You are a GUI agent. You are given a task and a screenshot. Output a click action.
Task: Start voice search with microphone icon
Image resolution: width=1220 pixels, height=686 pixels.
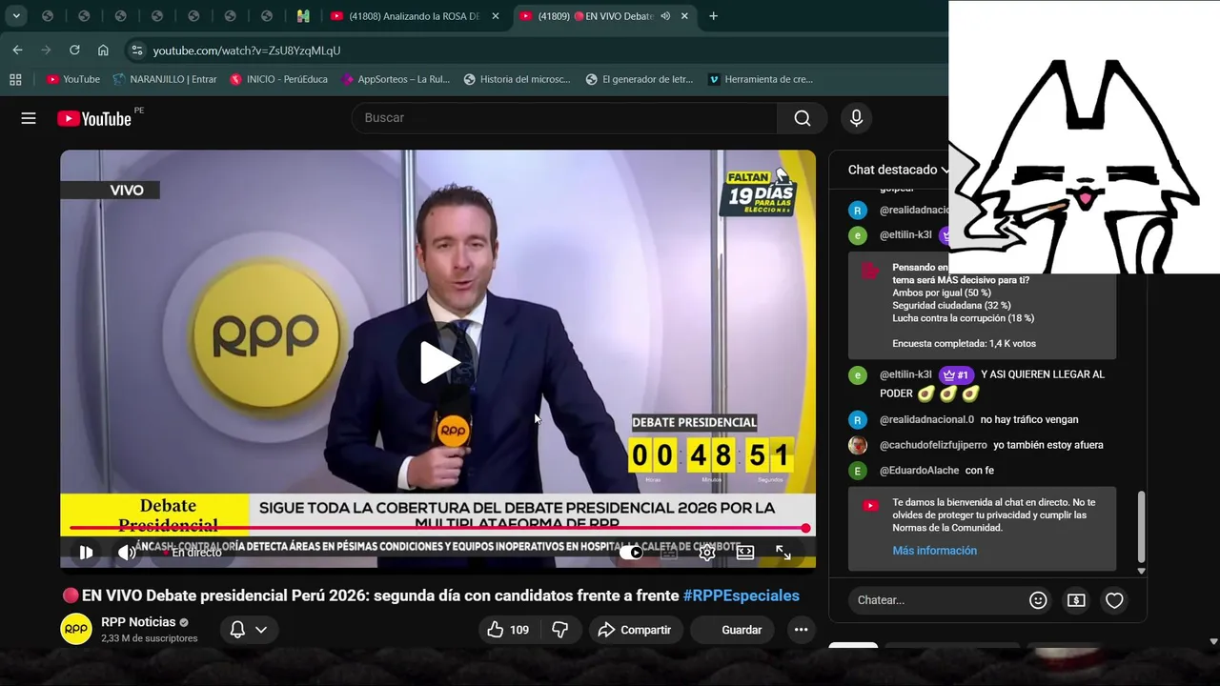[856, 118]
